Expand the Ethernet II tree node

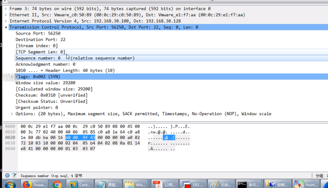click(6, 15)
